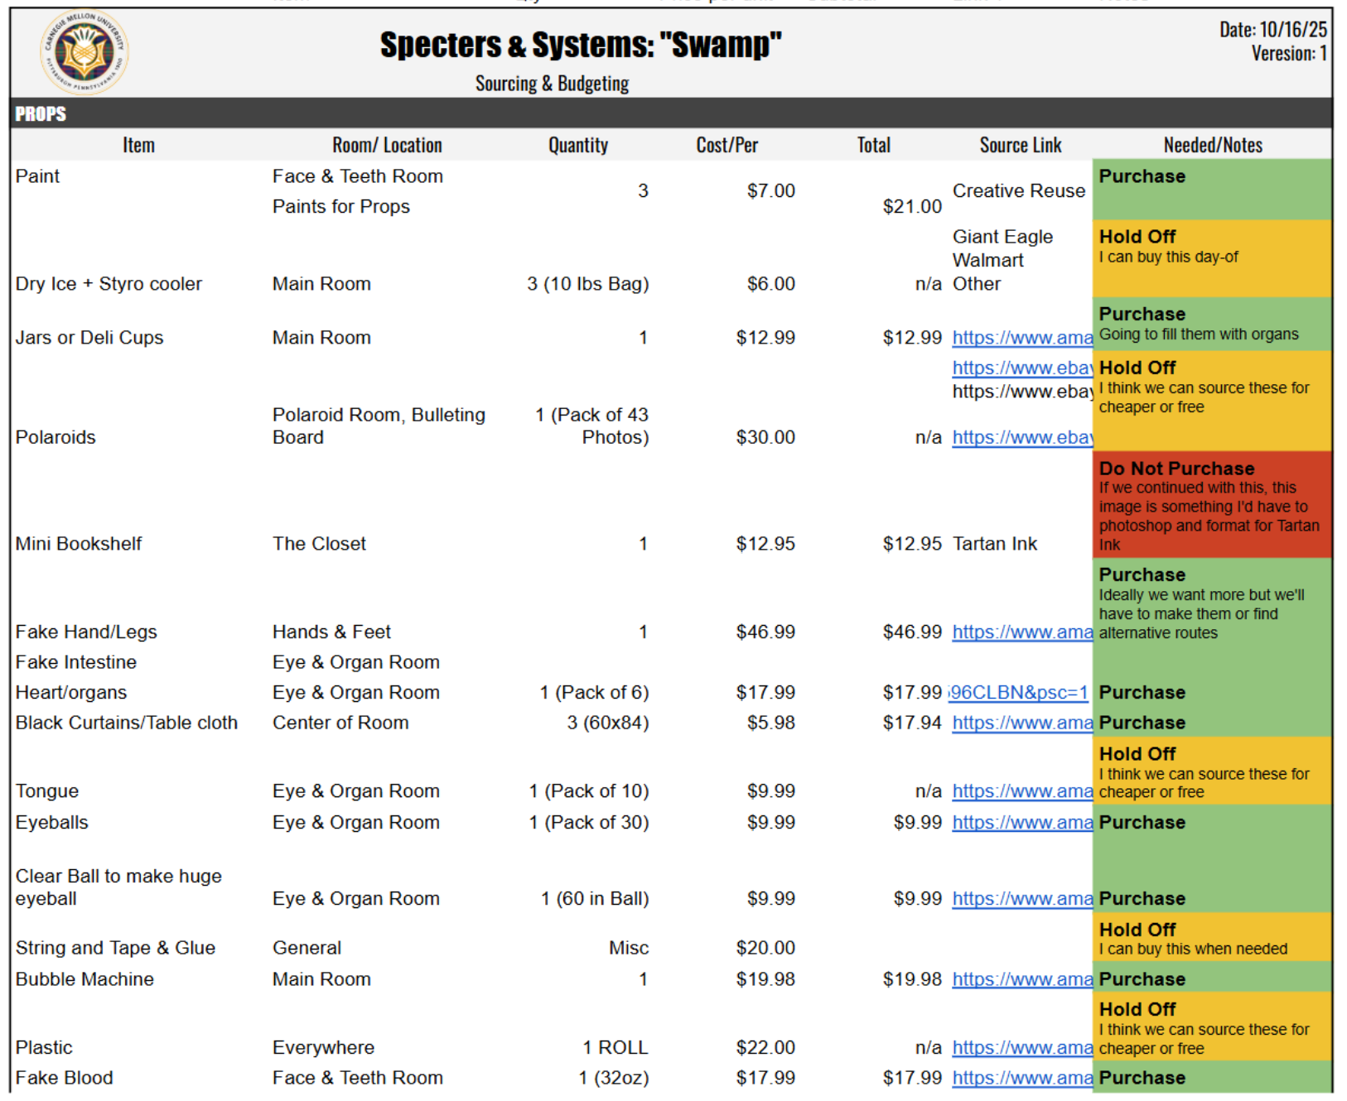
Task: Click the quantity '3 (10 lbs Bag)'
Action: point(587,284)
